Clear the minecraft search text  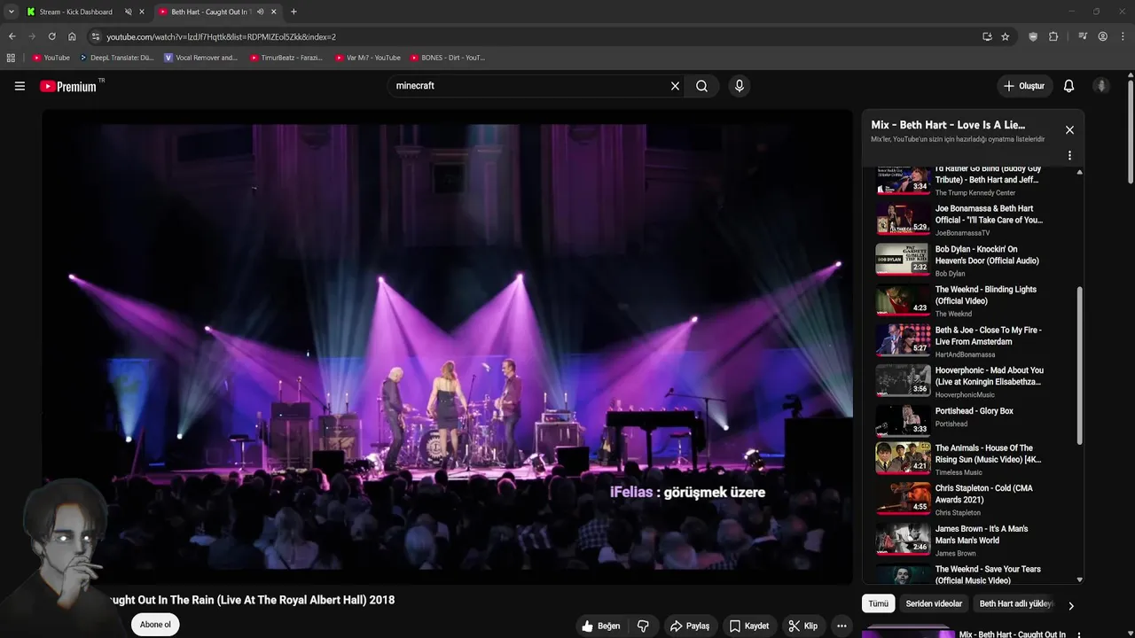[x=675, y=86]
